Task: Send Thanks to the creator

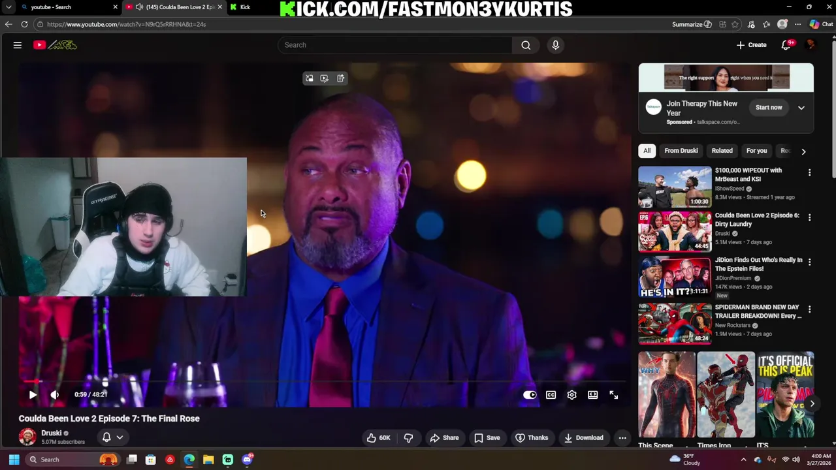Action: click(532, 437)
